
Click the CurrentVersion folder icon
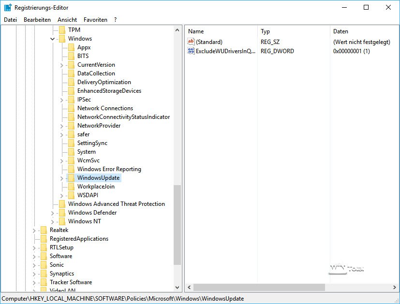point(71,65)
